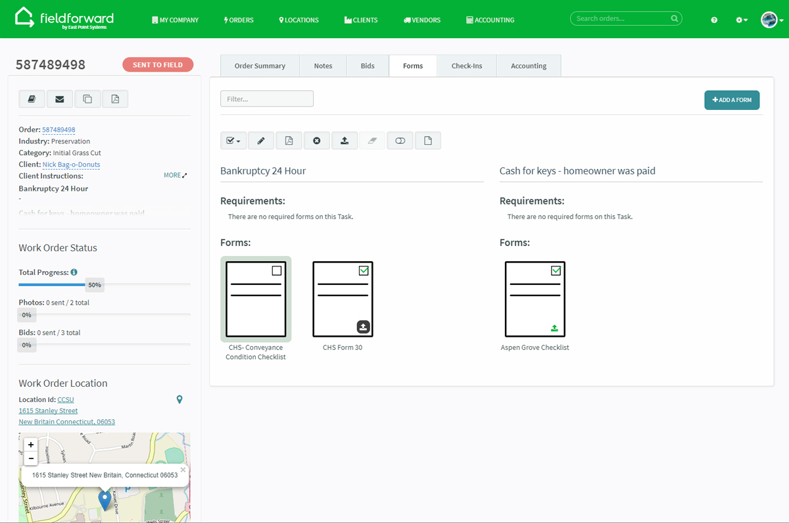Open the settings gear dropdown in the top bar
Image resolution: width=789 pixels, height=523 pixels.
point(741,20)
